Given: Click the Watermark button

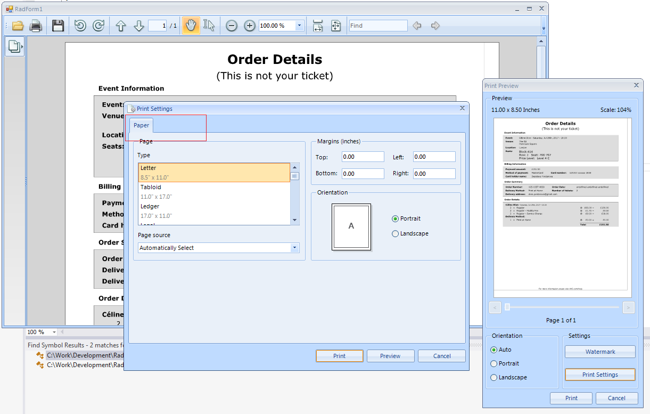Looking at the screenshot, I should click(600, 352).
